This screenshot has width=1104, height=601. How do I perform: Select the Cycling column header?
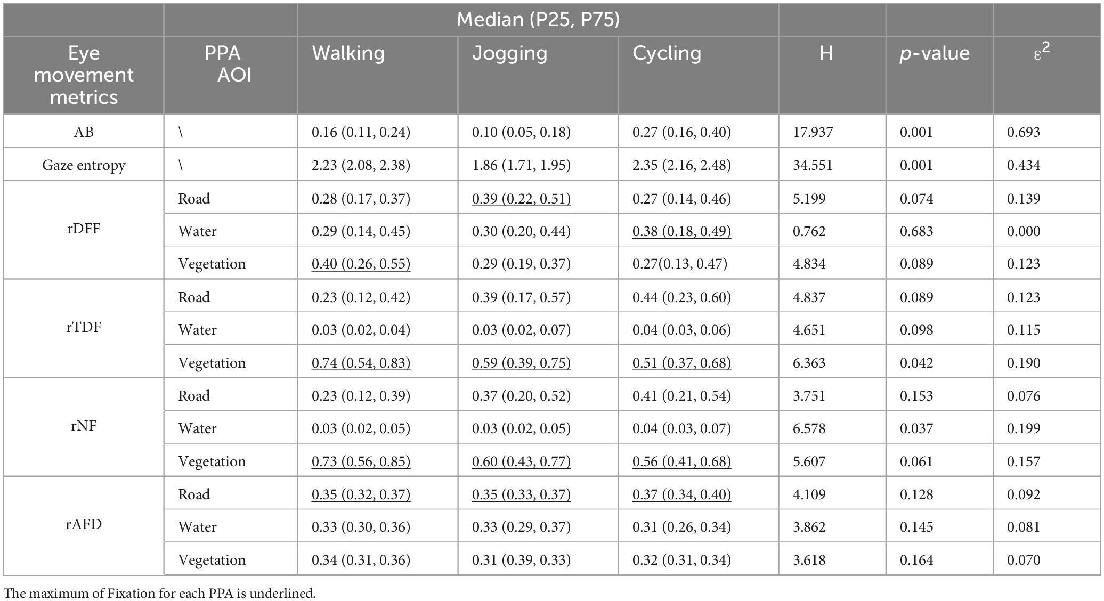(x=667, y=53)
